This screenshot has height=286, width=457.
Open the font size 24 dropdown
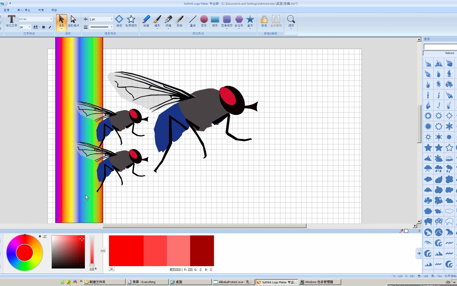29,27
